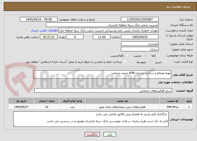Click service name cell فعالیت‌های سایر سازمان‌های دارای عضو
The width and height of the screenshot is (197, 141).
tap(122, 107)
